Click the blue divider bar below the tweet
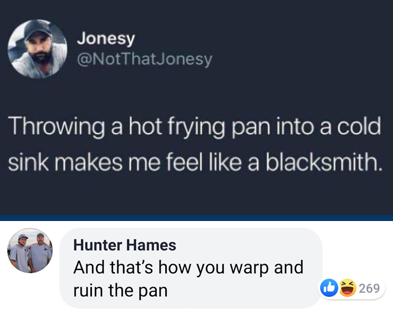The width and height of the screenshot is (393, 313). (196, 218)
